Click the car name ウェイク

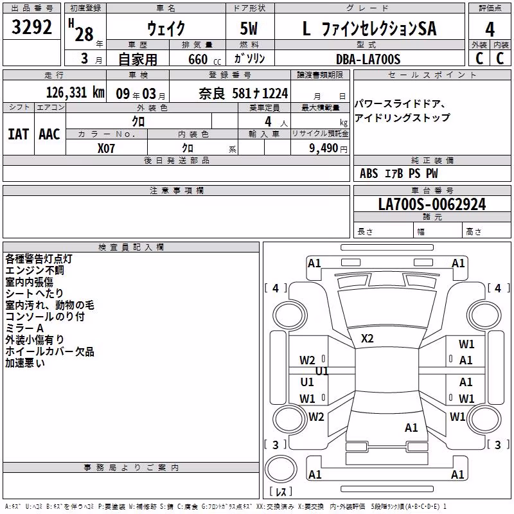pos(166,28)
